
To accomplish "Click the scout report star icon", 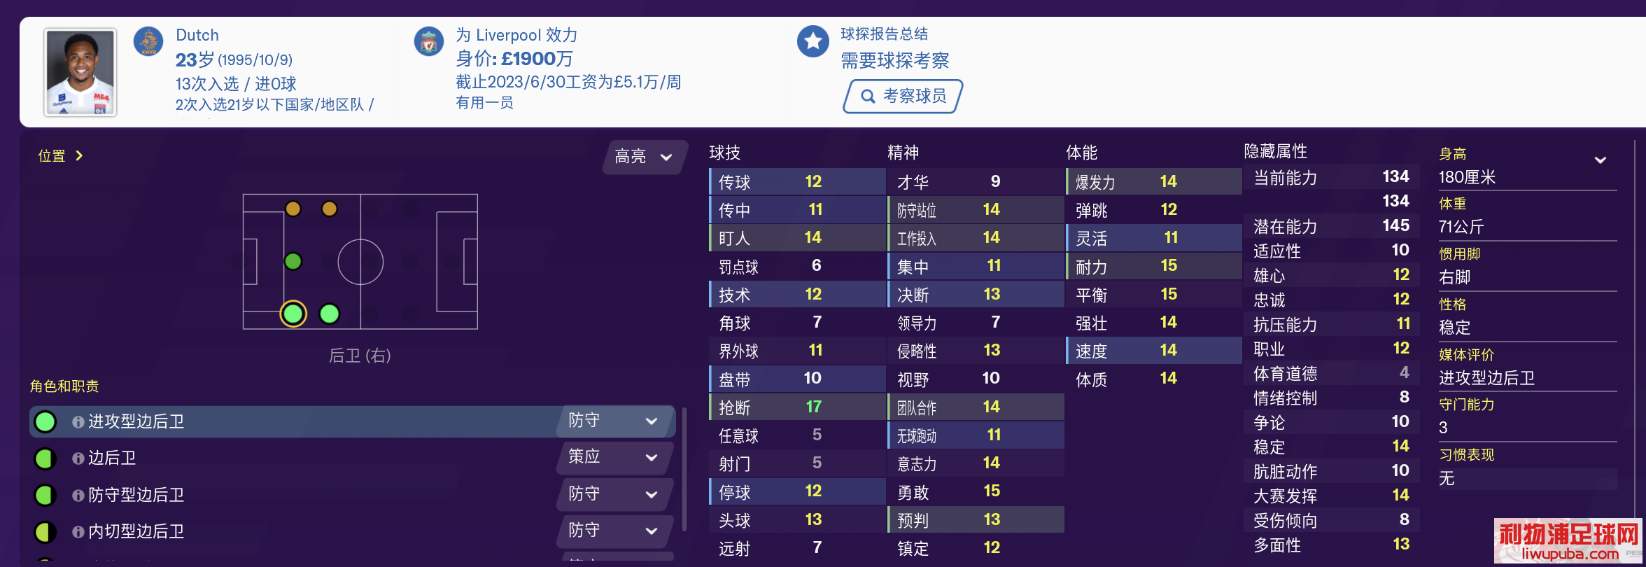I will tap(813, 41).
